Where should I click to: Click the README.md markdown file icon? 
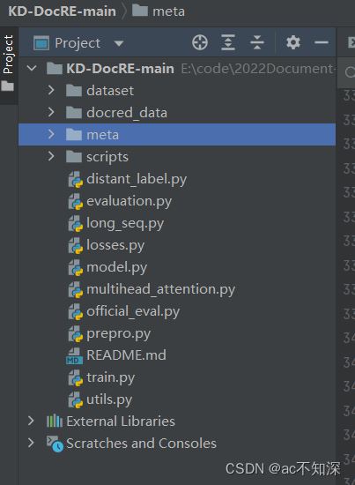pyautogui.click(x=74, y=355)
